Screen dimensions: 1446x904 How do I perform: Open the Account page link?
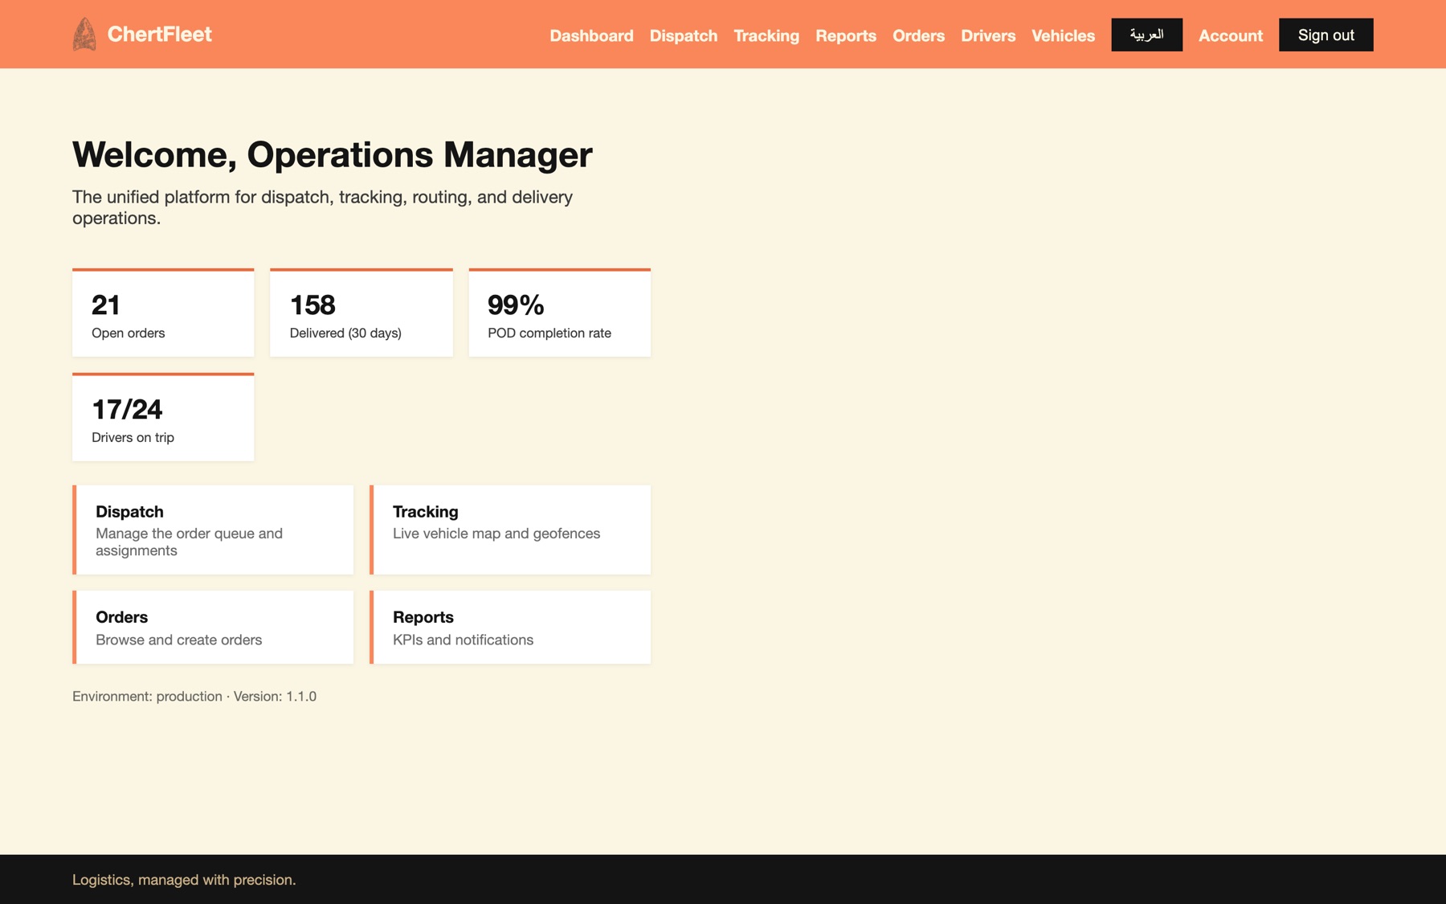click(1231, 35)
